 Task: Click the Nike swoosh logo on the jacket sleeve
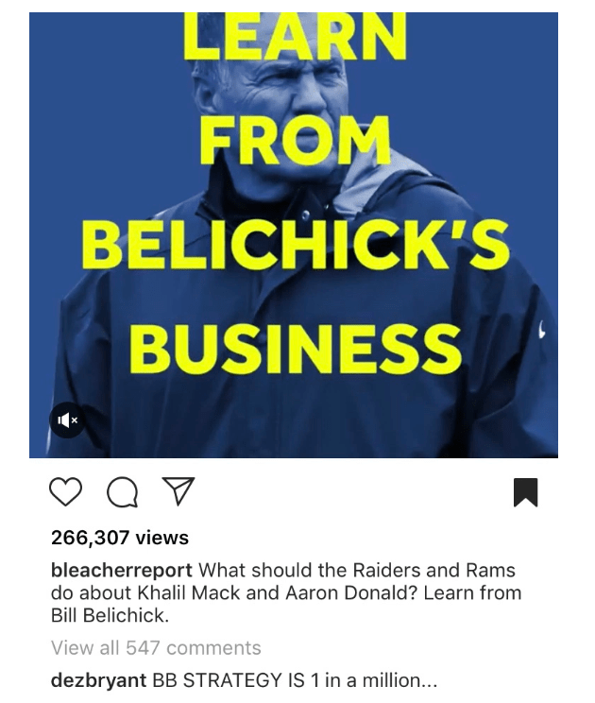click(x=542, y=330)
